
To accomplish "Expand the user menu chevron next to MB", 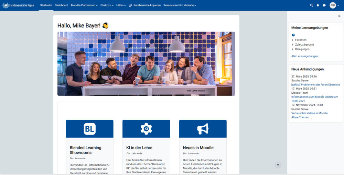I will point(338,5).
